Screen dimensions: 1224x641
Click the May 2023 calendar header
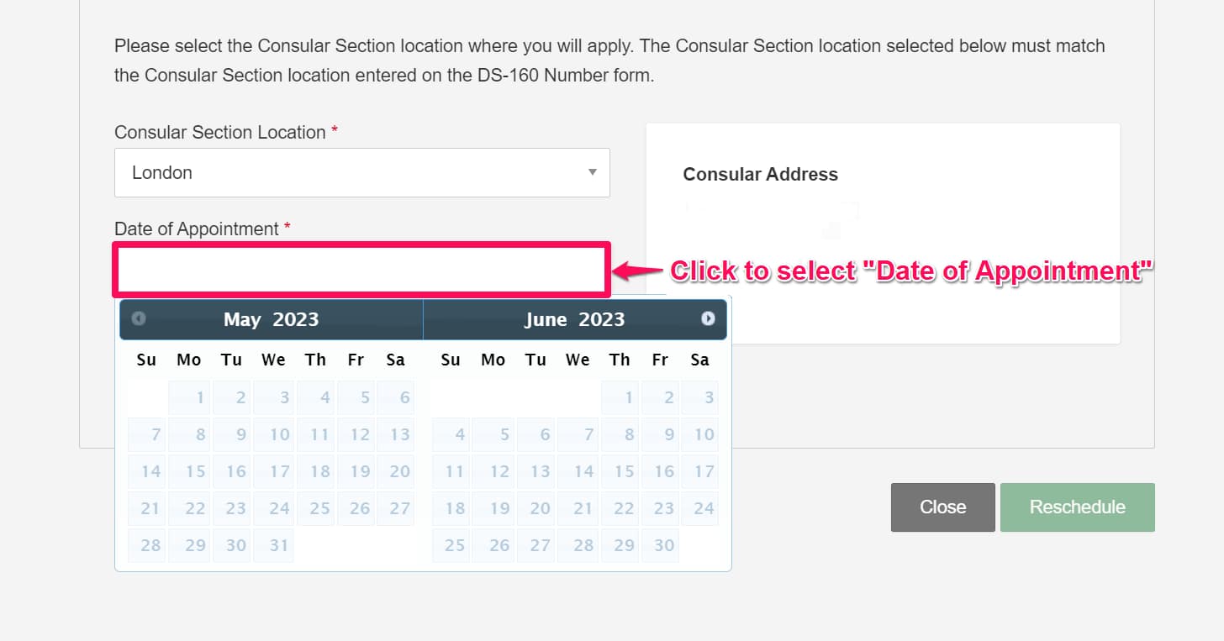pos(271,319)
